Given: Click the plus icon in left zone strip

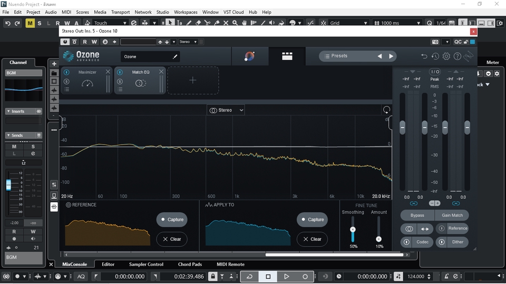Looking at the screenshot, I should coord(54,64).
